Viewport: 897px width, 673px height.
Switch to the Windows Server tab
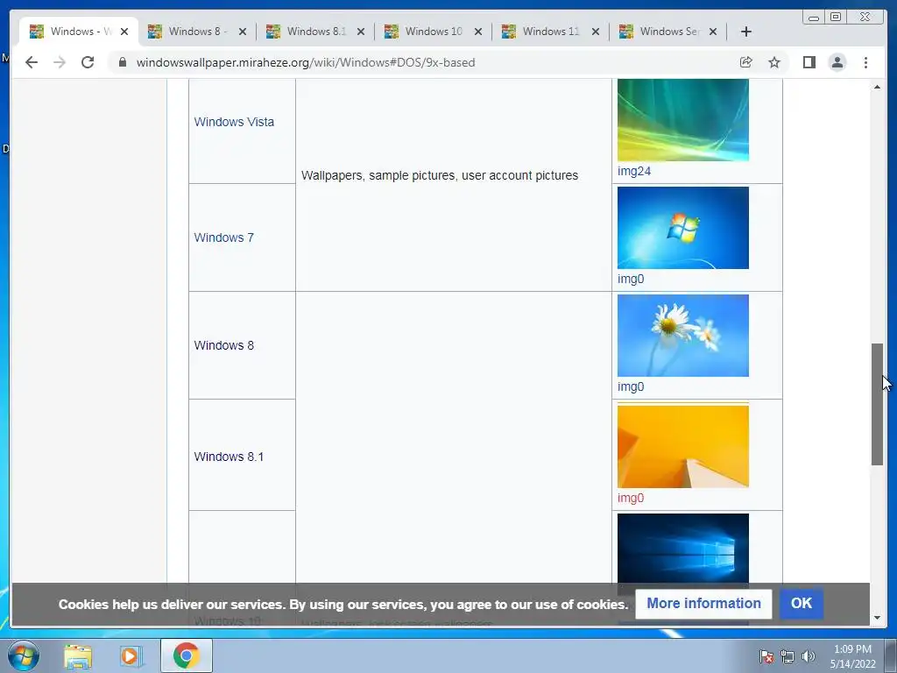point(668,32)
